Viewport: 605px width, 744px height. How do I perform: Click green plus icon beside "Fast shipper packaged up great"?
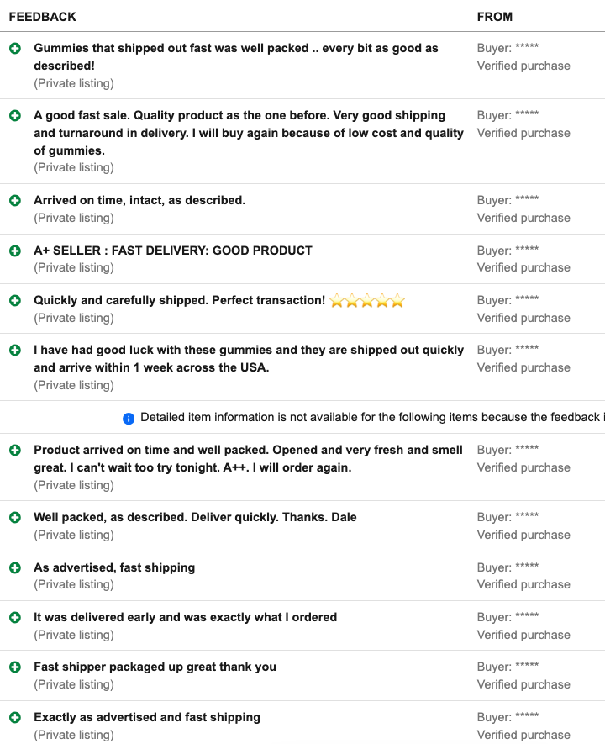pyautogui.click(x=15, y=667)
